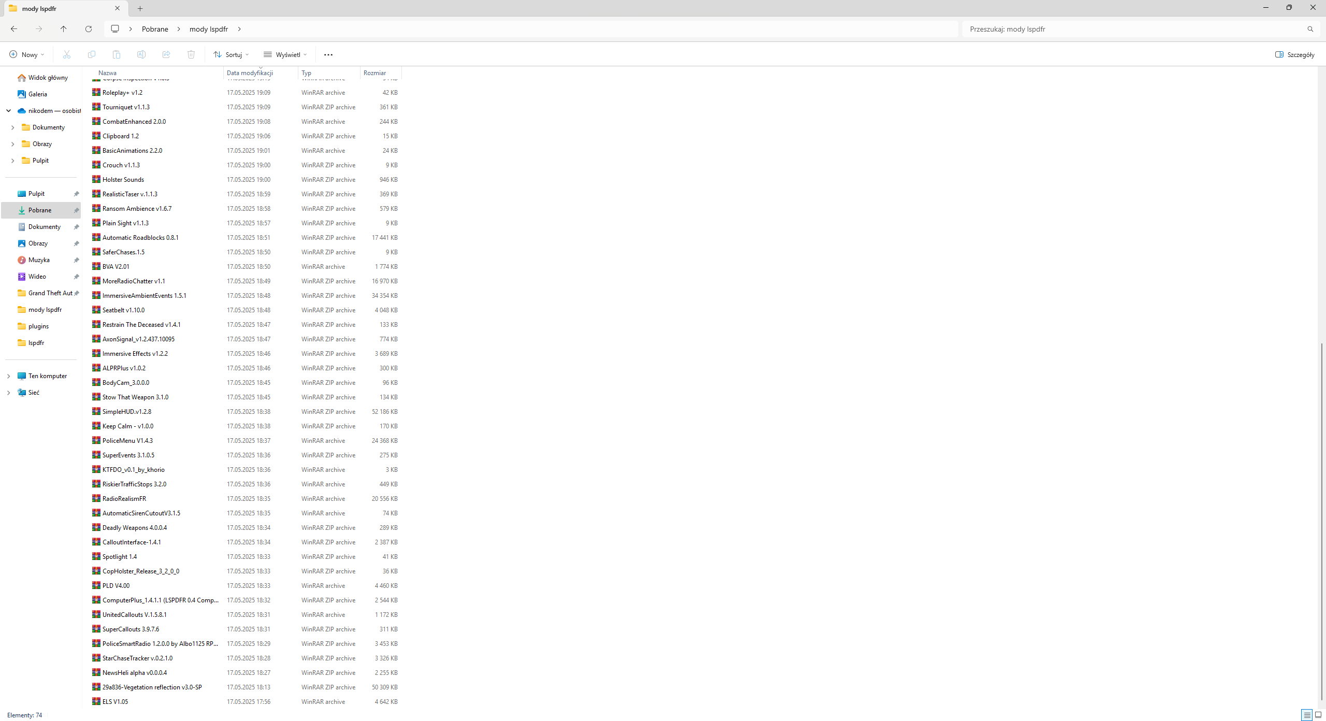Switch to details list view toggle
The image size is (1326, 721).
coord(1307,715)
